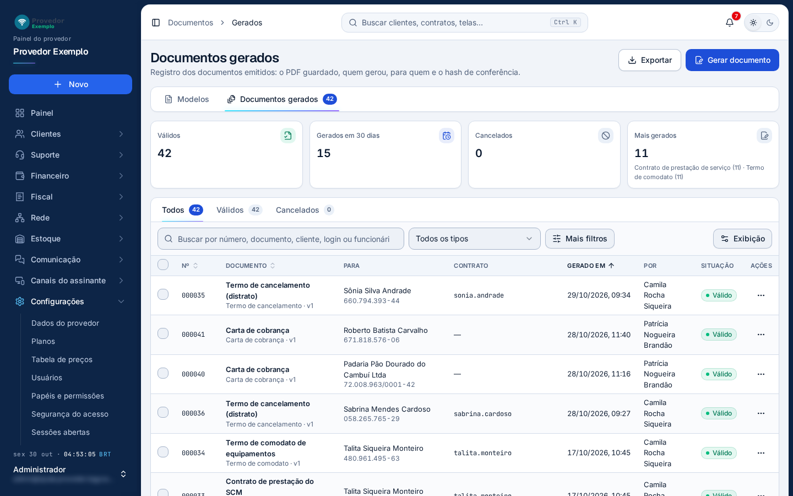
Task: Click the Mais gerados card icon
Action: 764,136
